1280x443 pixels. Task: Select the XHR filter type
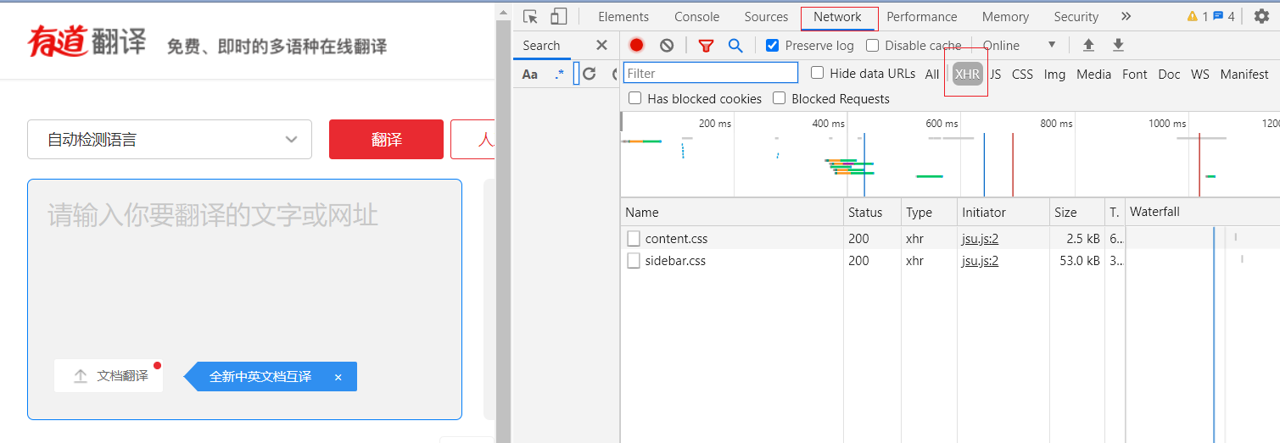click(967, 75)
